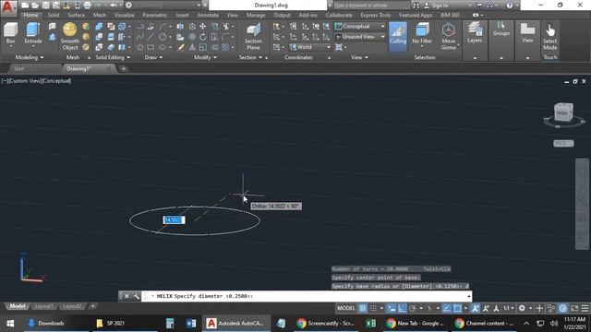Open the annotation scale 1:1 dropdown
The width and height of the screenshot is (591, 332).
509,308
